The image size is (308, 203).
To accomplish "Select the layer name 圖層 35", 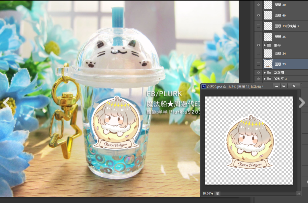I will [280, 37].
